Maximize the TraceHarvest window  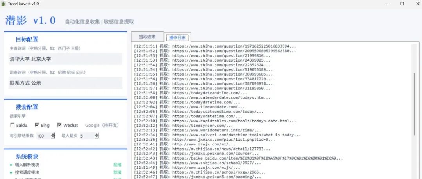[x=402, y=4]
